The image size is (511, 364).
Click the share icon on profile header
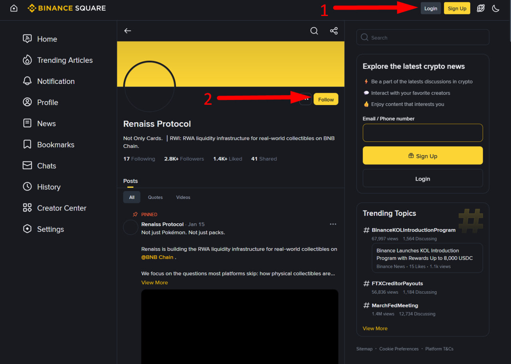[x=334, y=31]
